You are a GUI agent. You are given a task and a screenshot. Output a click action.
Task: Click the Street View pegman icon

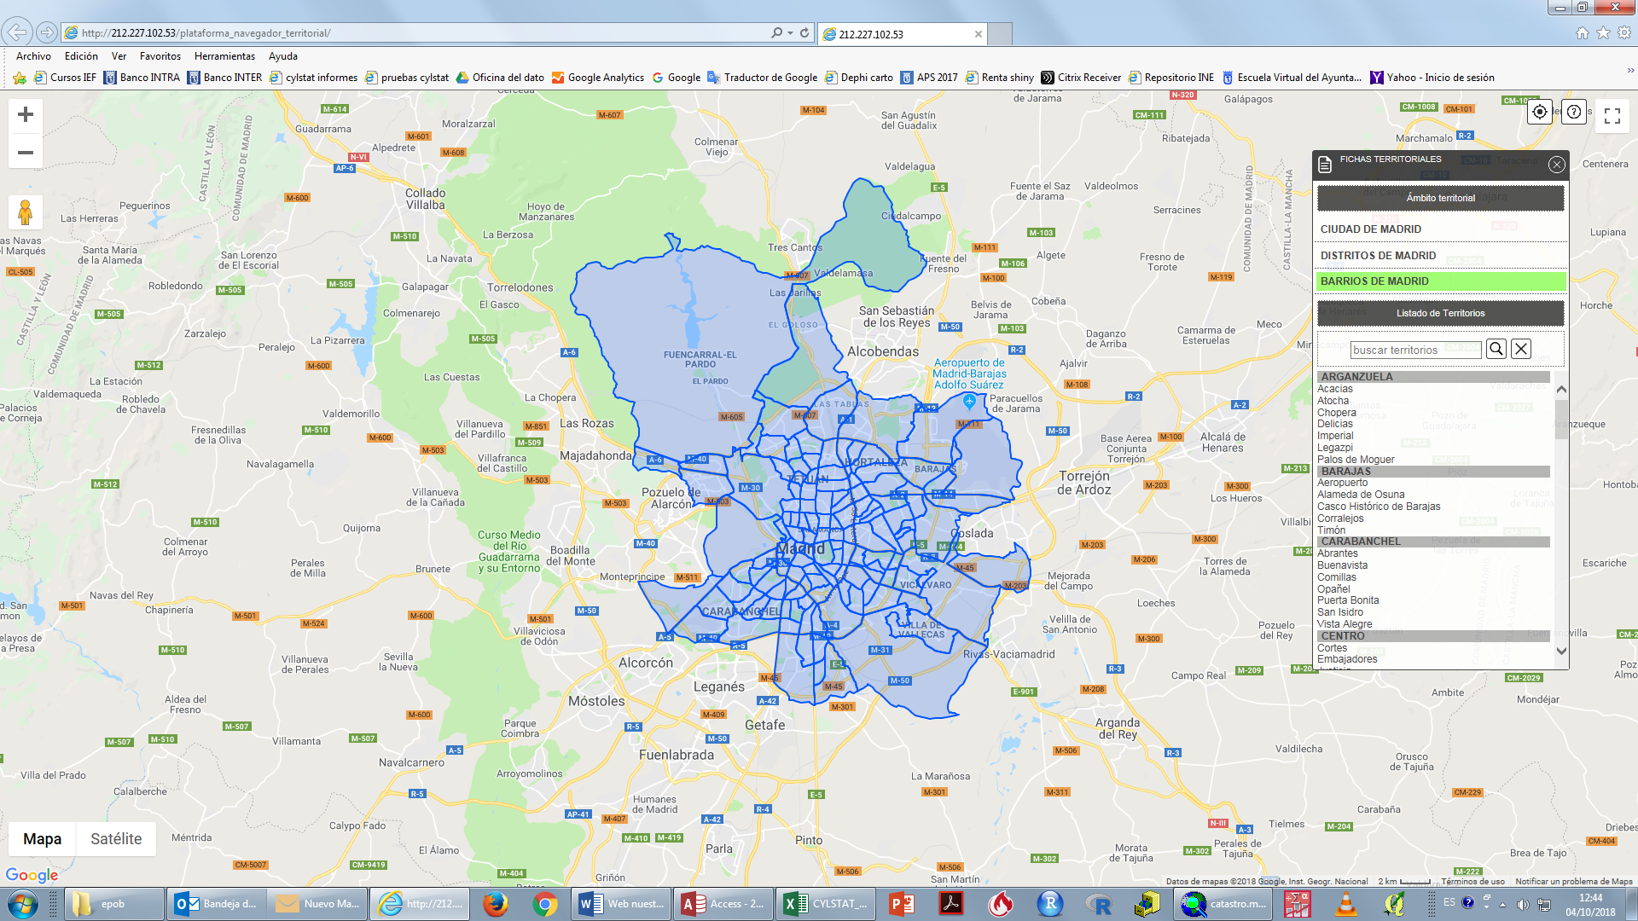point(26,212)
